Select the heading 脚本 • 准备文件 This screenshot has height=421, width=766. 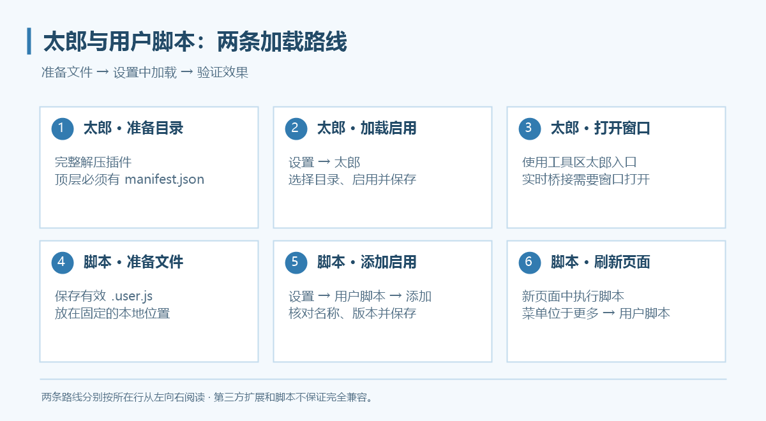[133, 262]
